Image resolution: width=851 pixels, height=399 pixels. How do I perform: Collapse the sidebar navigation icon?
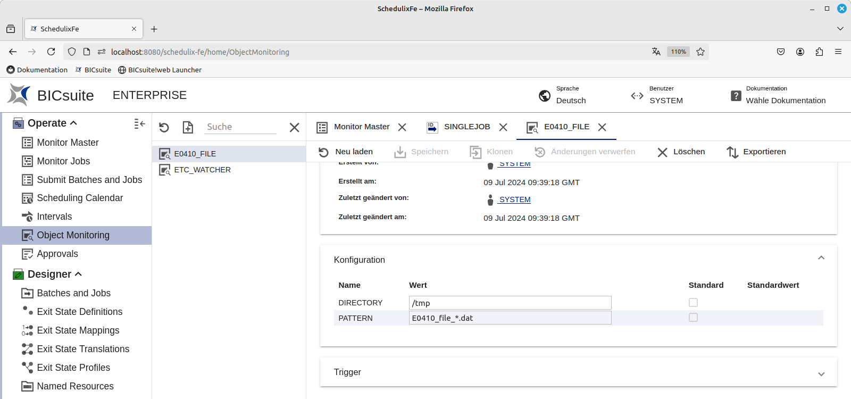[139, 123]
